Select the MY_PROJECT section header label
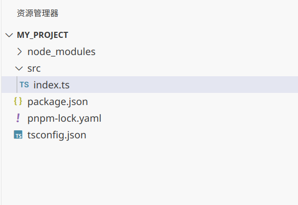 point(42,35)
